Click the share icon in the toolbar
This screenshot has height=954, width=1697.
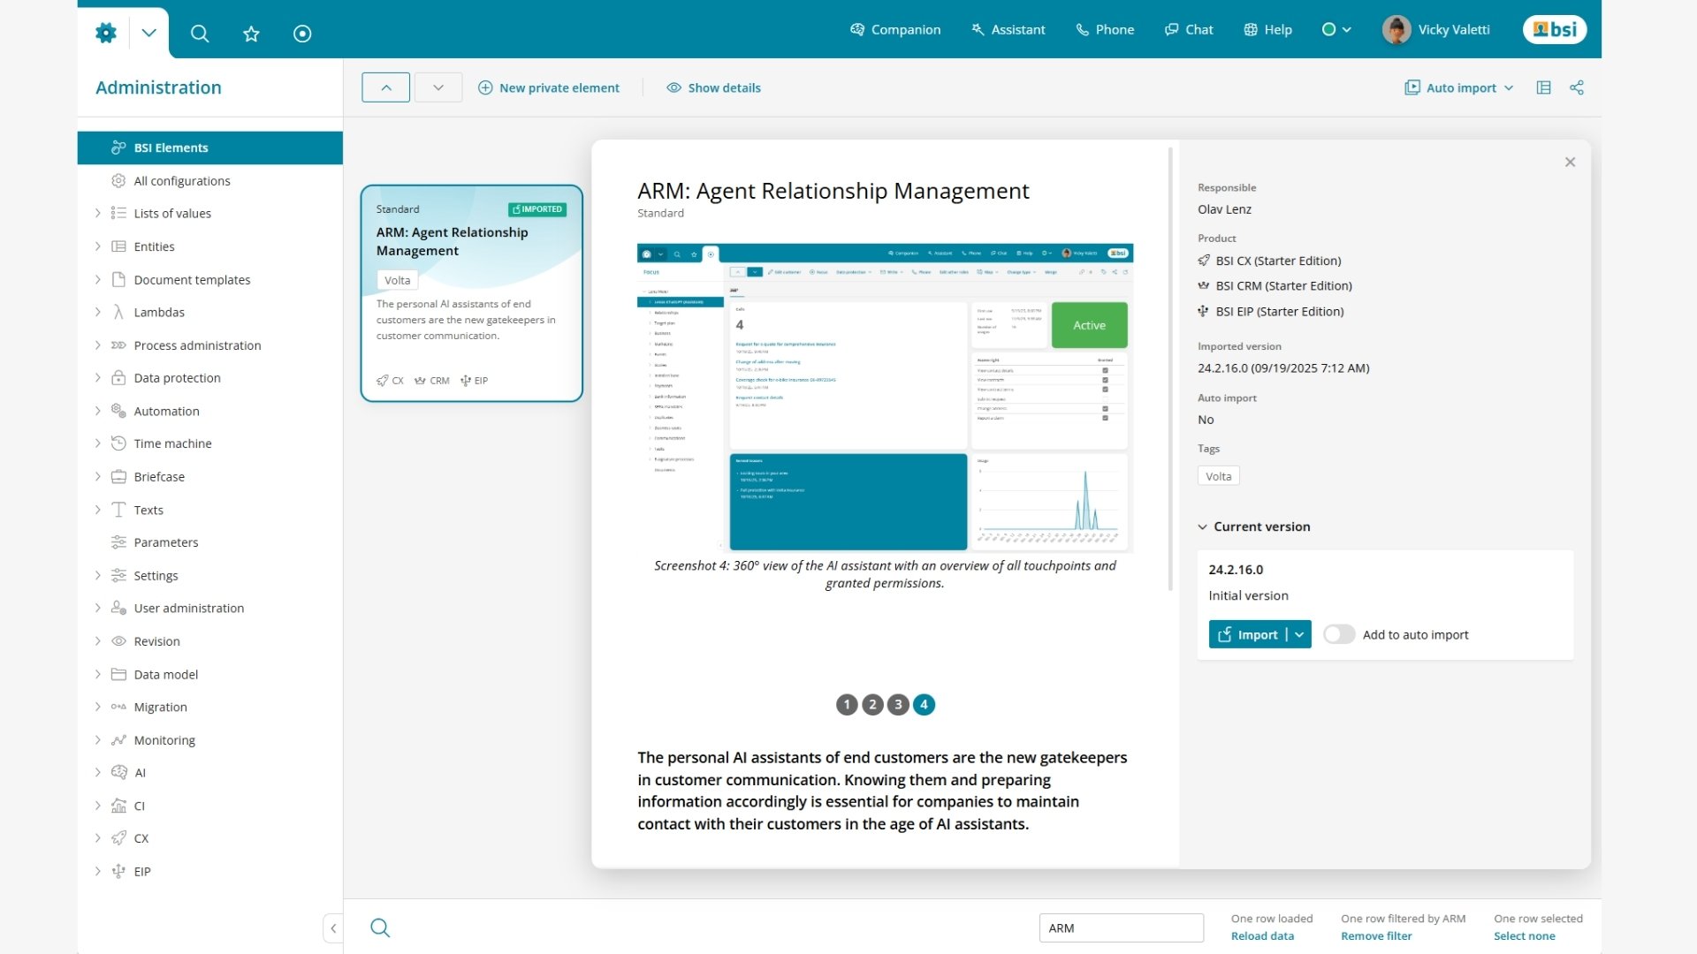pyautogui.click(x=1577, y=87)
